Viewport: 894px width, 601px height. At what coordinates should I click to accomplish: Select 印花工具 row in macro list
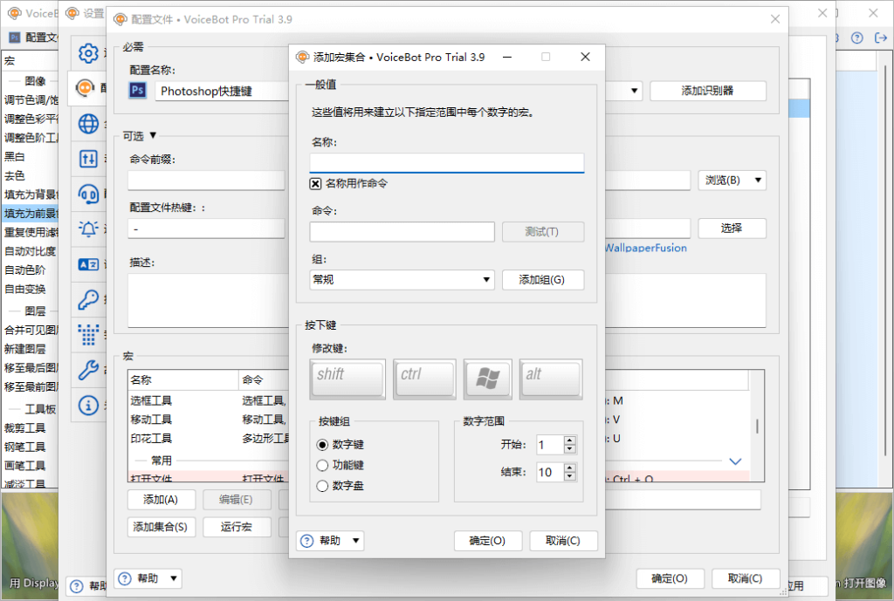[x=209, y=439]
